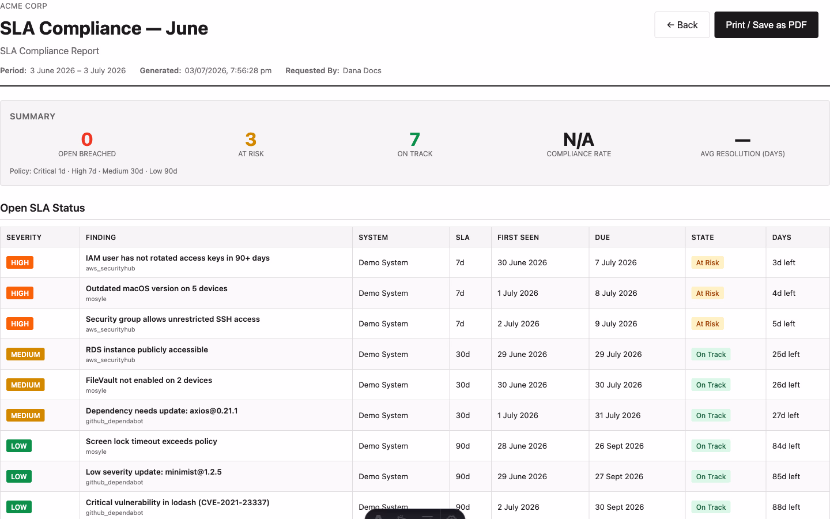Screen dimensions: 830x519
Task: Click 25d left in the days column
Action: [786, 354]
